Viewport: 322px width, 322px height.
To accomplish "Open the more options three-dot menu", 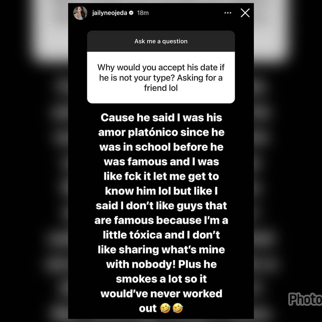I will click(228, 13).
